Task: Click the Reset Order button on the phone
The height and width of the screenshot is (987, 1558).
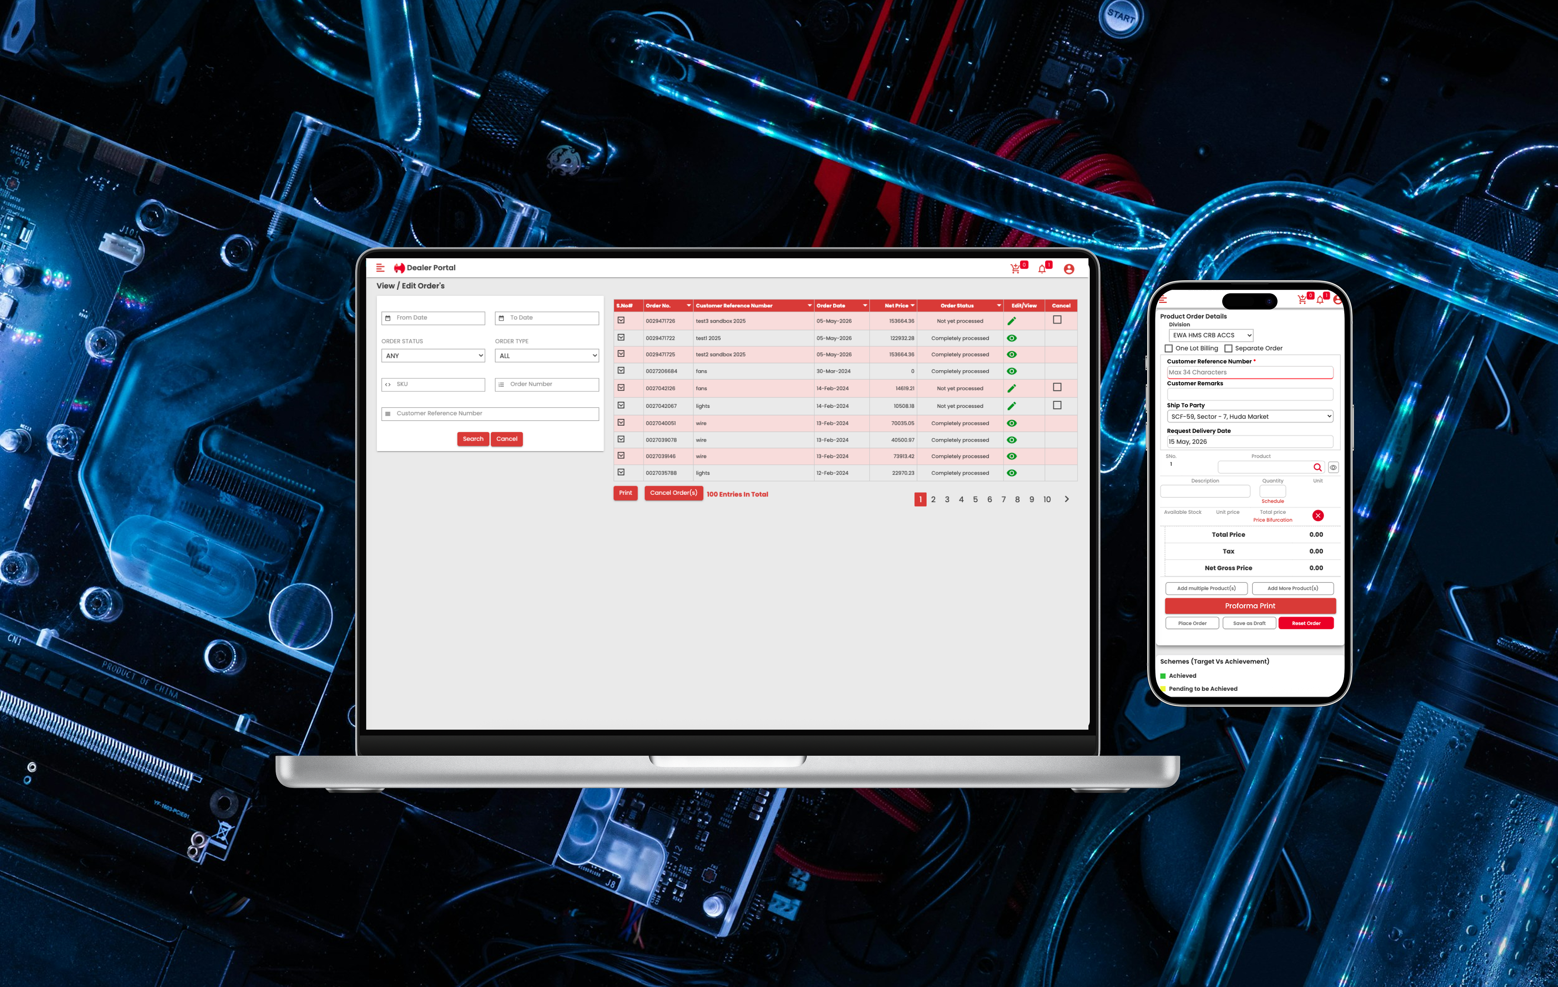Action: coord(1306,624)
